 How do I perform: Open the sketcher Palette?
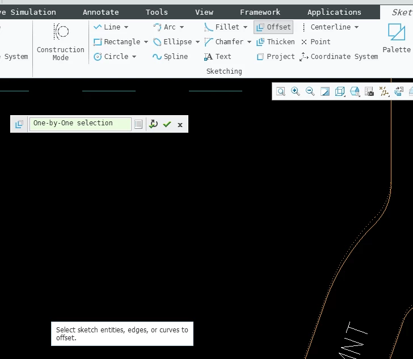[x=397, y=38]
